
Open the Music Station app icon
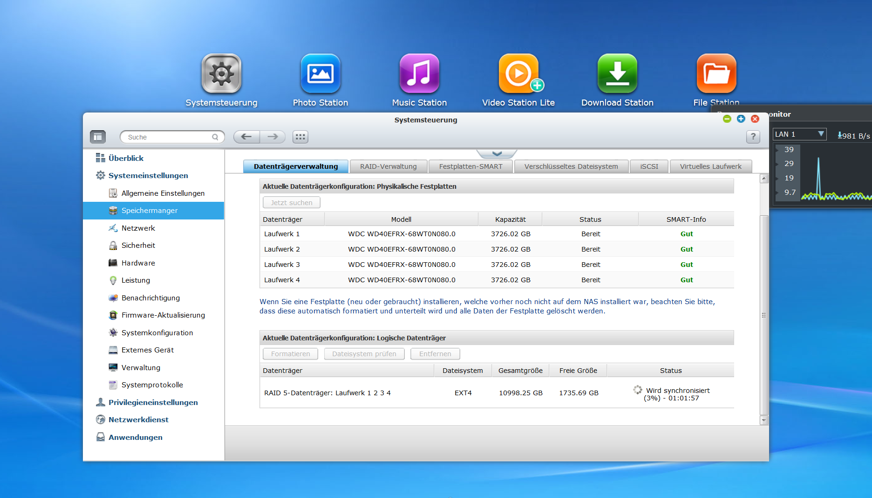pos(419,73)
